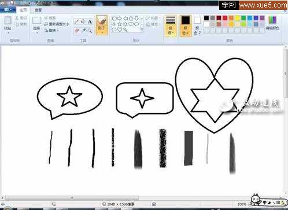
Task: Switch to the Home tab
Action: [x=23, y=10]
